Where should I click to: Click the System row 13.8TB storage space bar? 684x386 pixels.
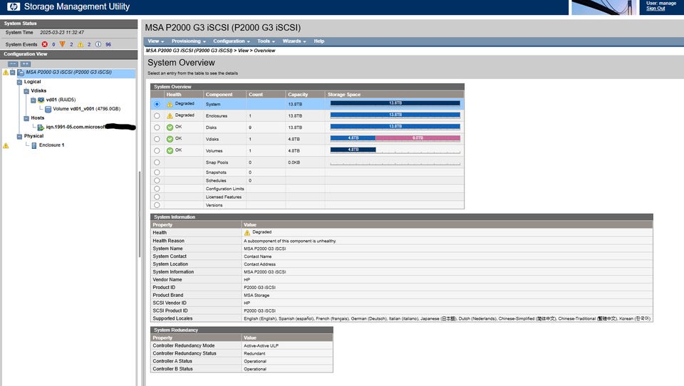point(395,103)
